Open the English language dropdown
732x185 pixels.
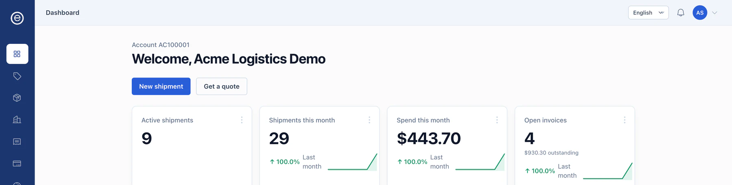click(648, 13)
